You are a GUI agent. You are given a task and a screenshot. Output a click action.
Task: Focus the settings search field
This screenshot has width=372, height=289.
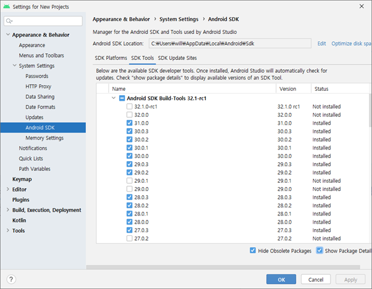[x=43, y=21]
